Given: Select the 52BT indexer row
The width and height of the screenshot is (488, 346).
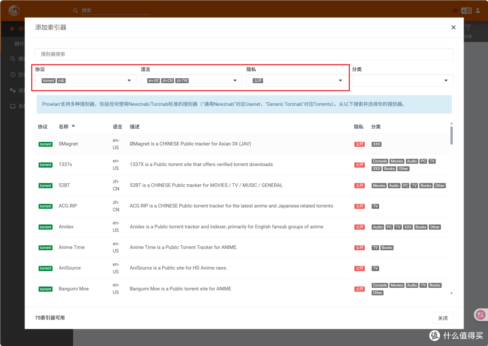Looking at the screenshot, I should (242, 186).
